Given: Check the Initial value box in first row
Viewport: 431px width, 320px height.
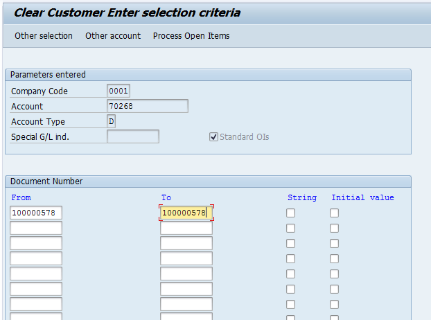Looking at the screenshot, I should (x=334, y=213).
